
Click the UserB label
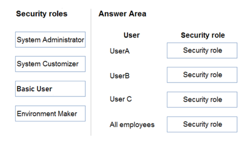coord(120,76)
